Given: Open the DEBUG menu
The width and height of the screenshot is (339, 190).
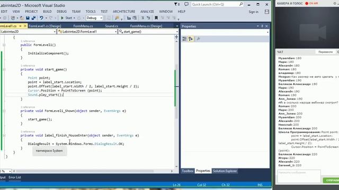Looking at the screenshot, I should 61,12.
